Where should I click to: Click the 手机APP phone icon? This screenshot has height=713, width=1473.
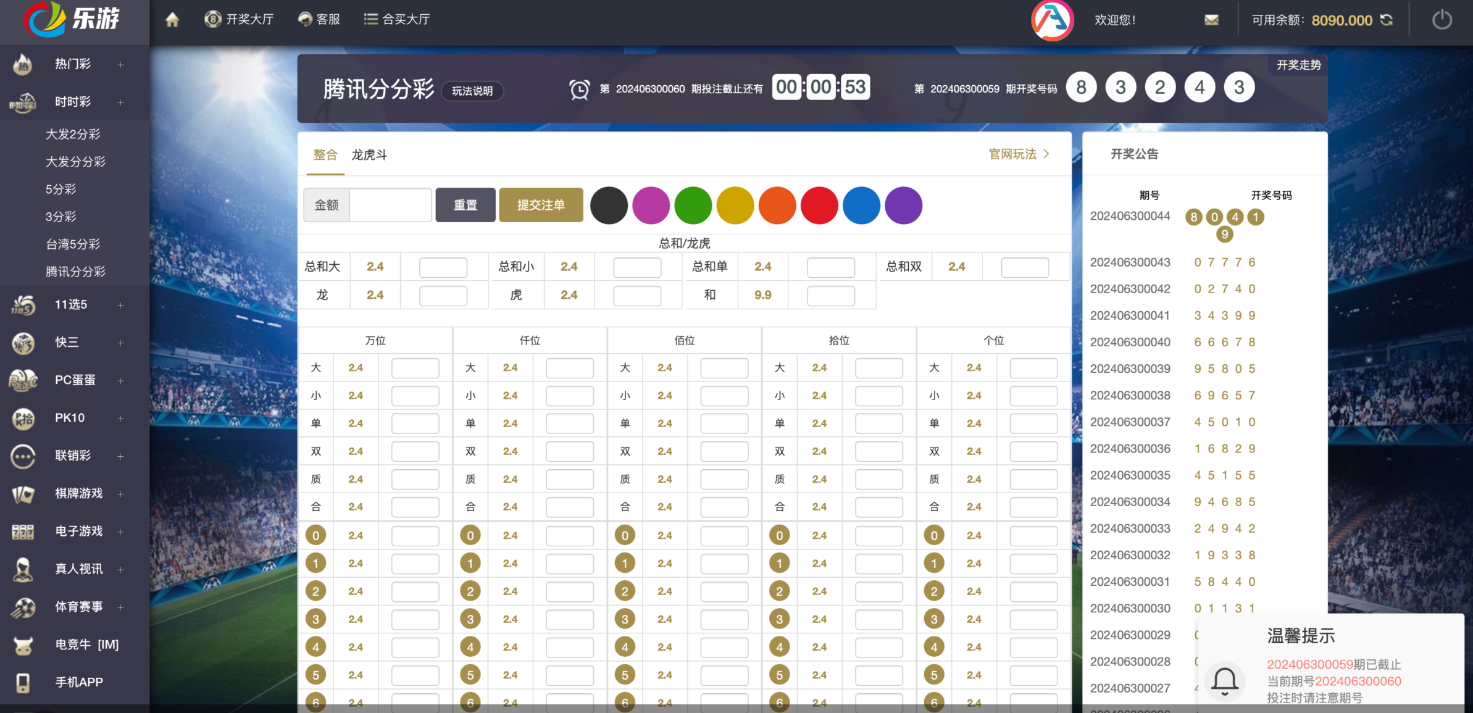point(23,682)
